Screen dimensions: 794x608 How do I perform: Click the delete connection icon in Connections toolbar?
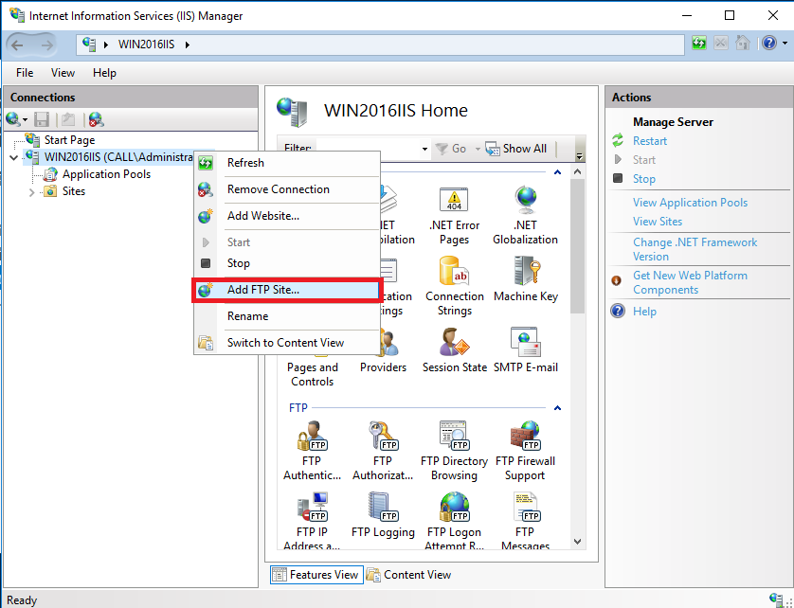pos(97,119)
